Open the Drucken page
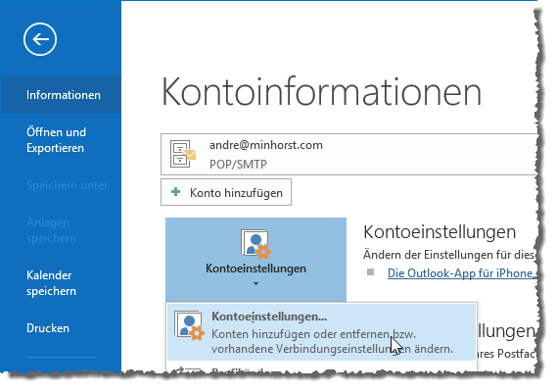 click(x=48, y=328)
